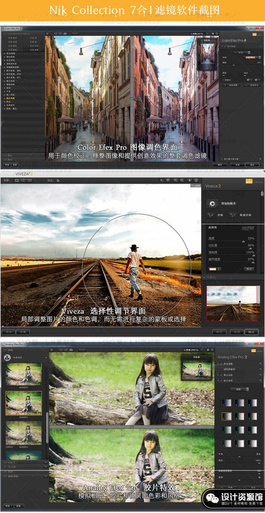The height and width of the screenshot is (513, 265).
Task: Toggle side panel icon at Viveza toolbar right
Action: tap(196, 180)
